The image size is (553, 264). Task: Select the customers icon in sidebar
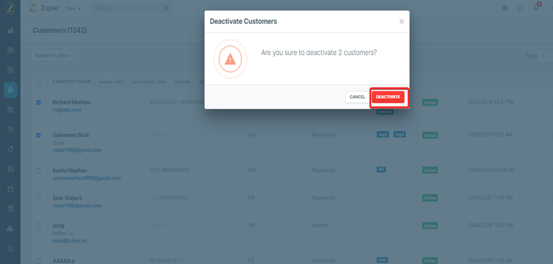[10, 90]
